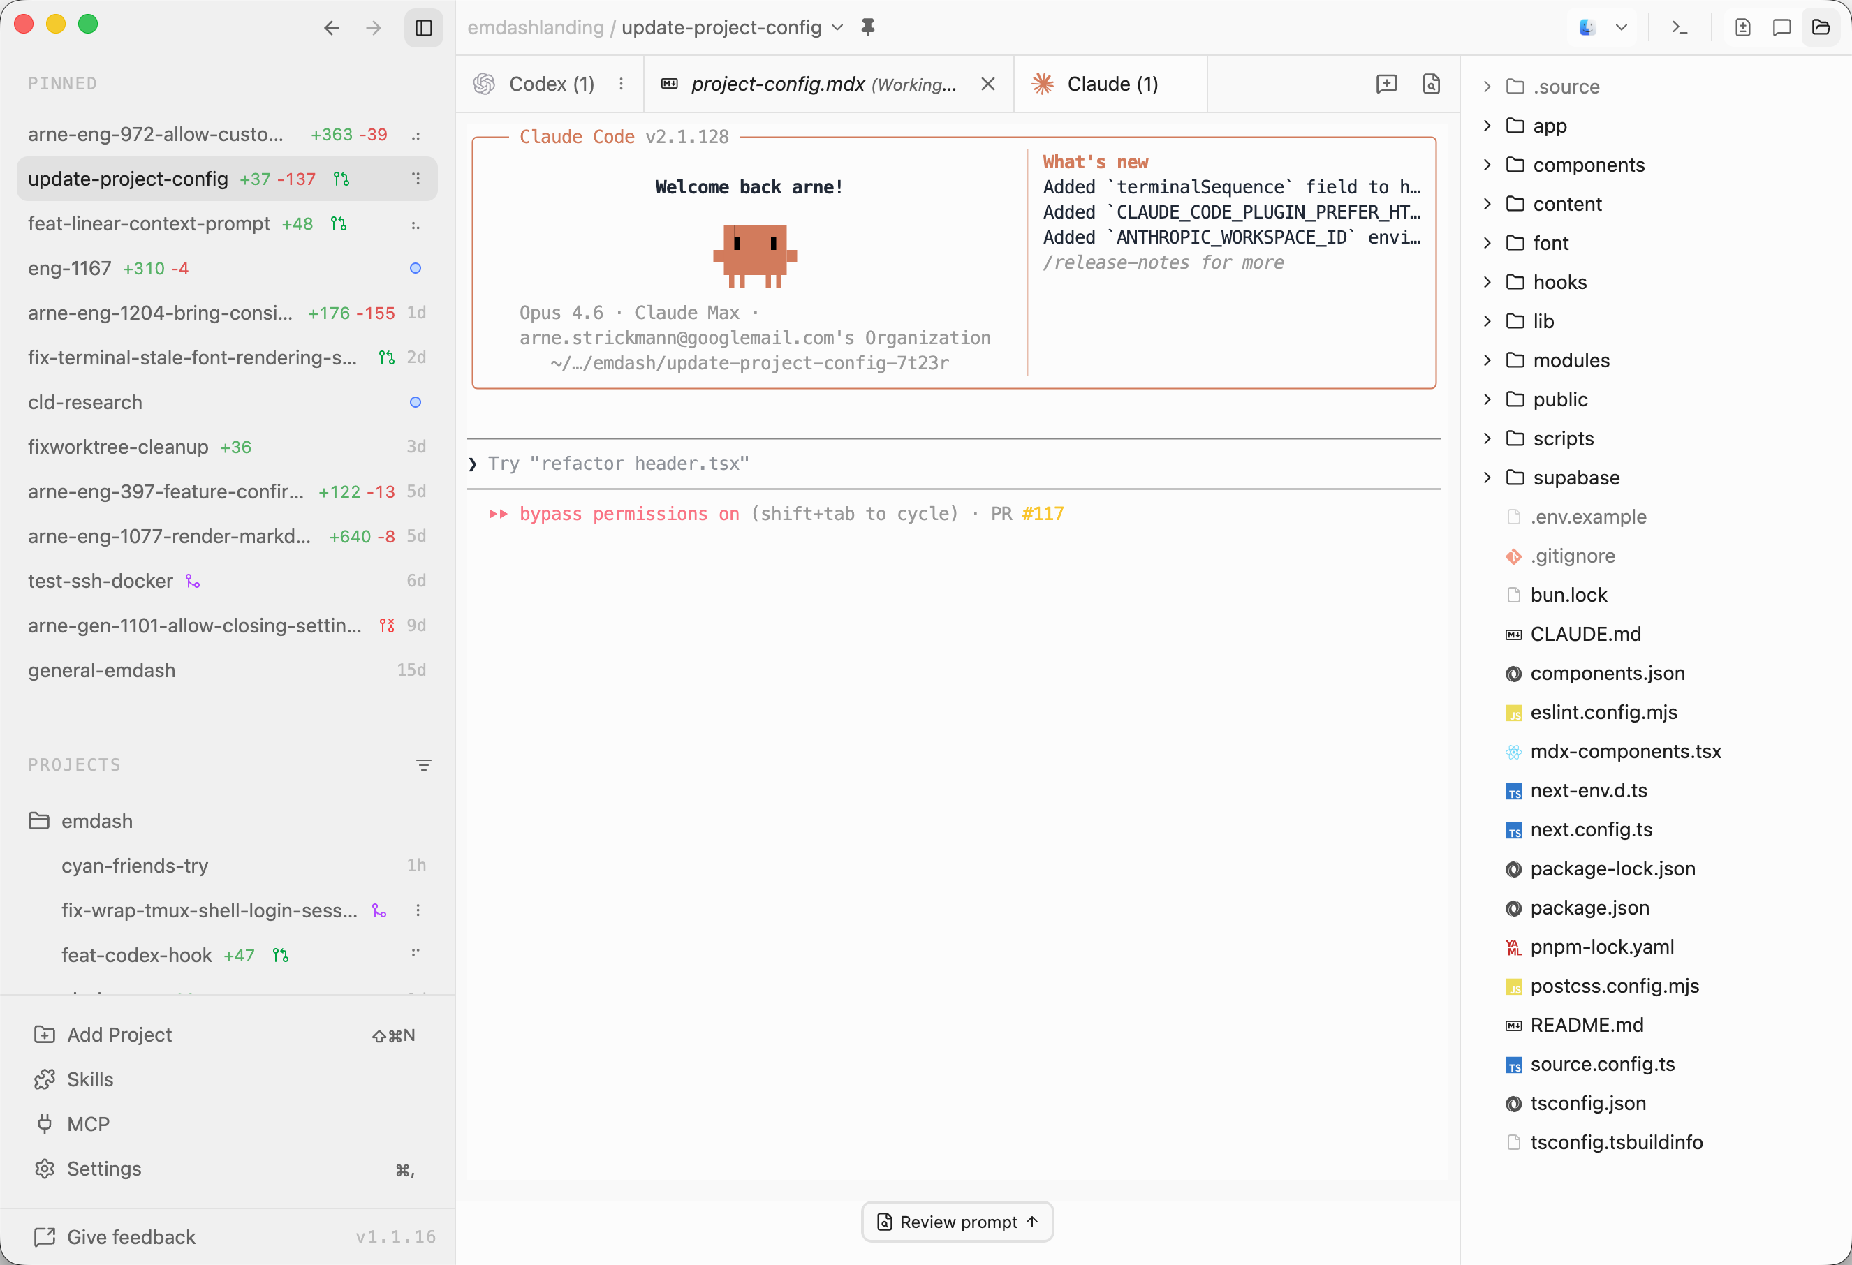Click the file search icon beside tabs
The width and height of the screenshot is (1852, 1265).
[x=1431, y=84]
